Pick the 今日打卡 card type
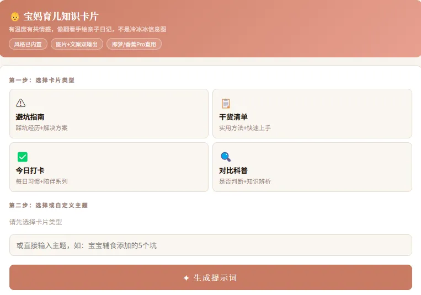Screen dimensions: 421x295 tap(109, 167)
